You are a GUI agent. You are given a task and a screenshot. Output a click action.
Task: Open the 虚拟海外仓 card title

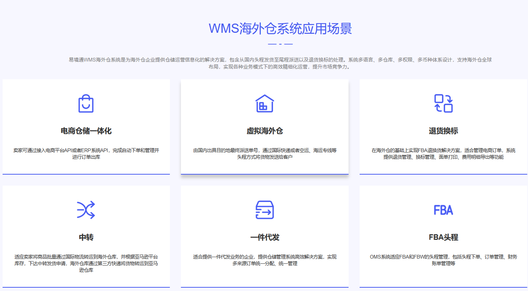(x=265, y=131)
